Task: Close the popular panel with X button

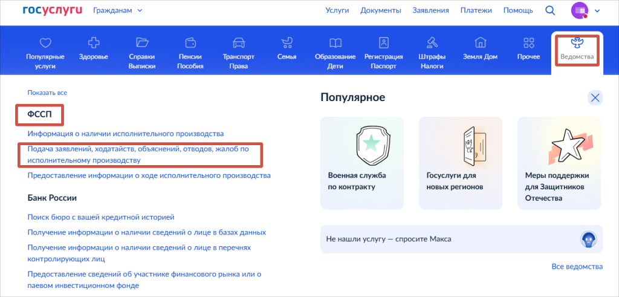Action: pos(595,97)
